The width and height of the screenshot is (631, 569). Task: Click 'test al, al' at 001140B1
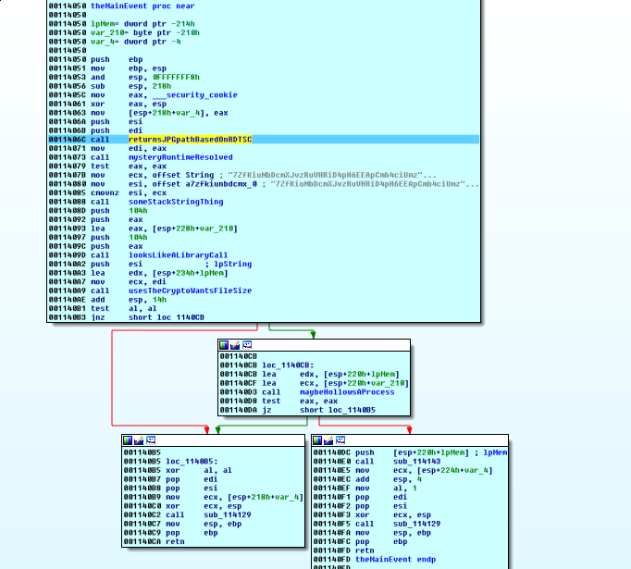coord(124,309)
